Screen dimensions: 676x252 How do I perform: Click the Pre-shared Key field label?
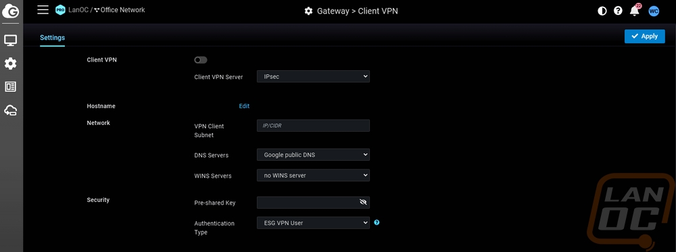point(215,203)
